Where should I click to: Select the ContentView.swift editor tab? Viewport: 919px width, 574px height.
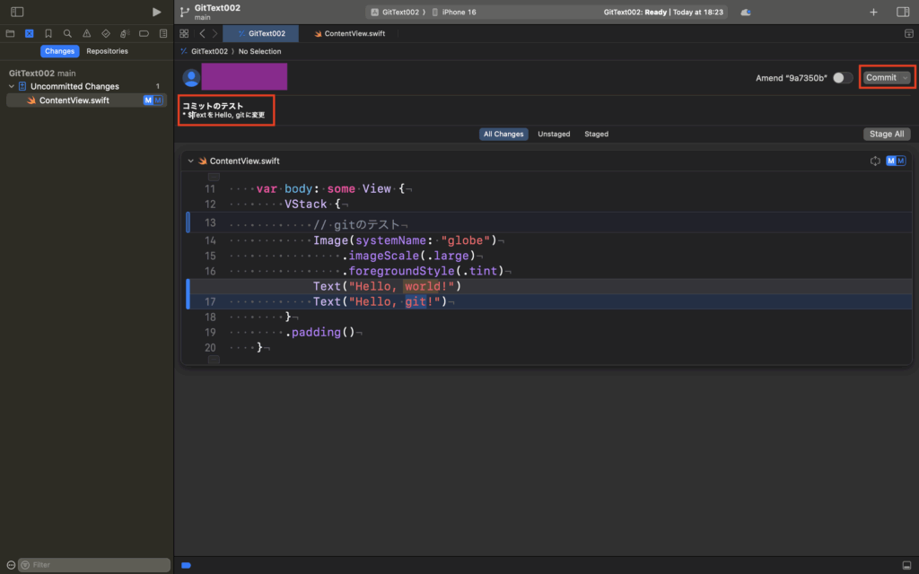pyautogui.click(x=349, y=33)
